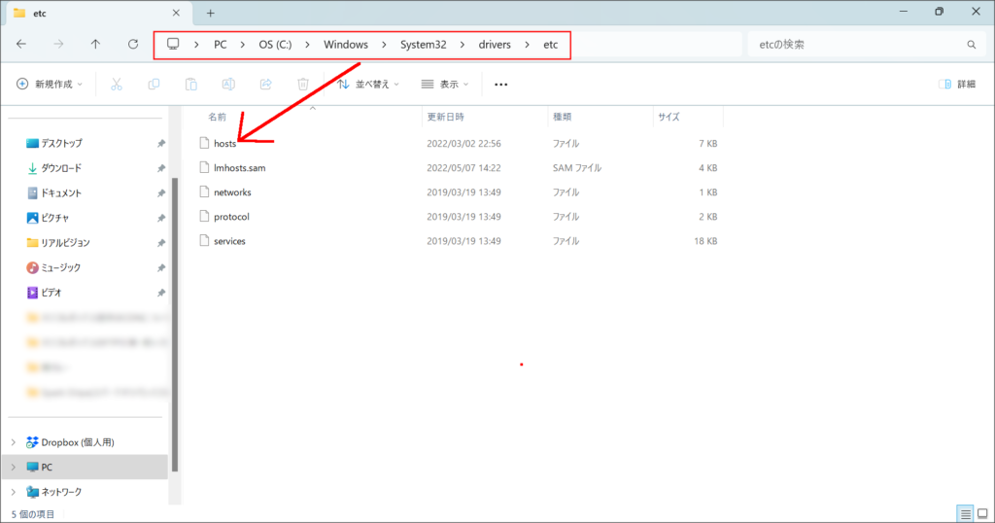Expand the Dropbox (個人用) tree node

point(13,441)
